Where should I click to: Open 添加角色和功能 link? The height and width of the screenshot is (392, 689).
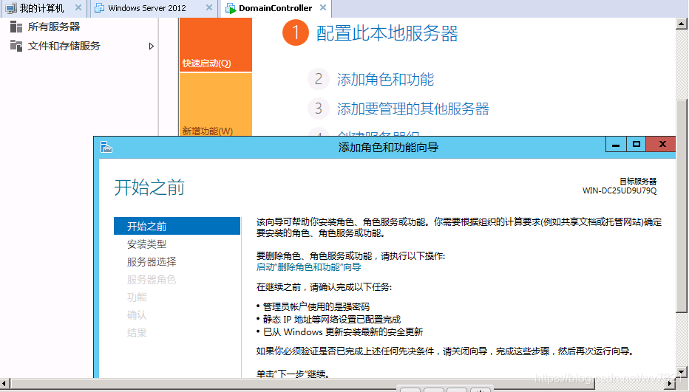pyautogui.click(x=385, y=80)
